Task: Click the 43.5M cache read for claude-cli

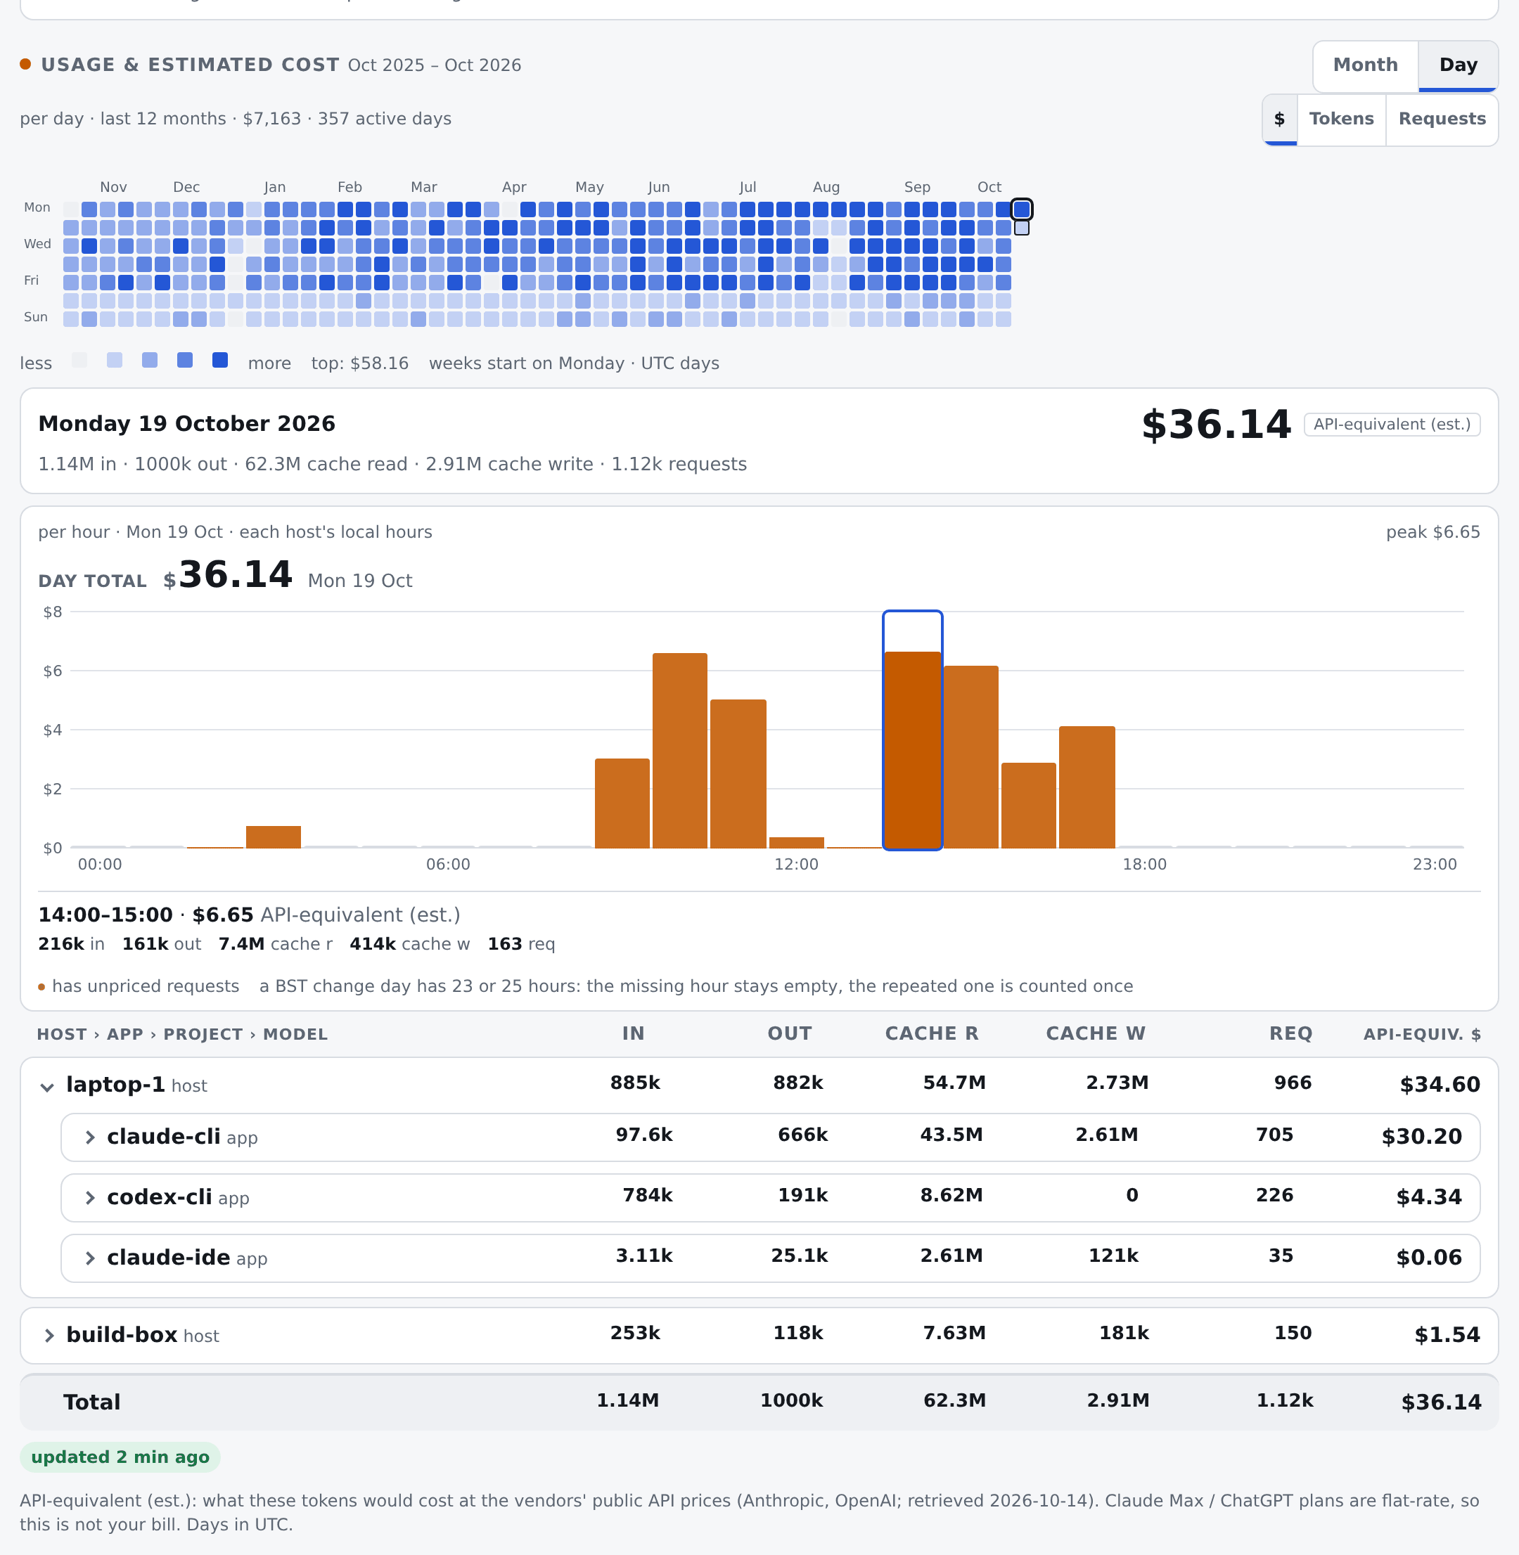Action: (951, 1135)
